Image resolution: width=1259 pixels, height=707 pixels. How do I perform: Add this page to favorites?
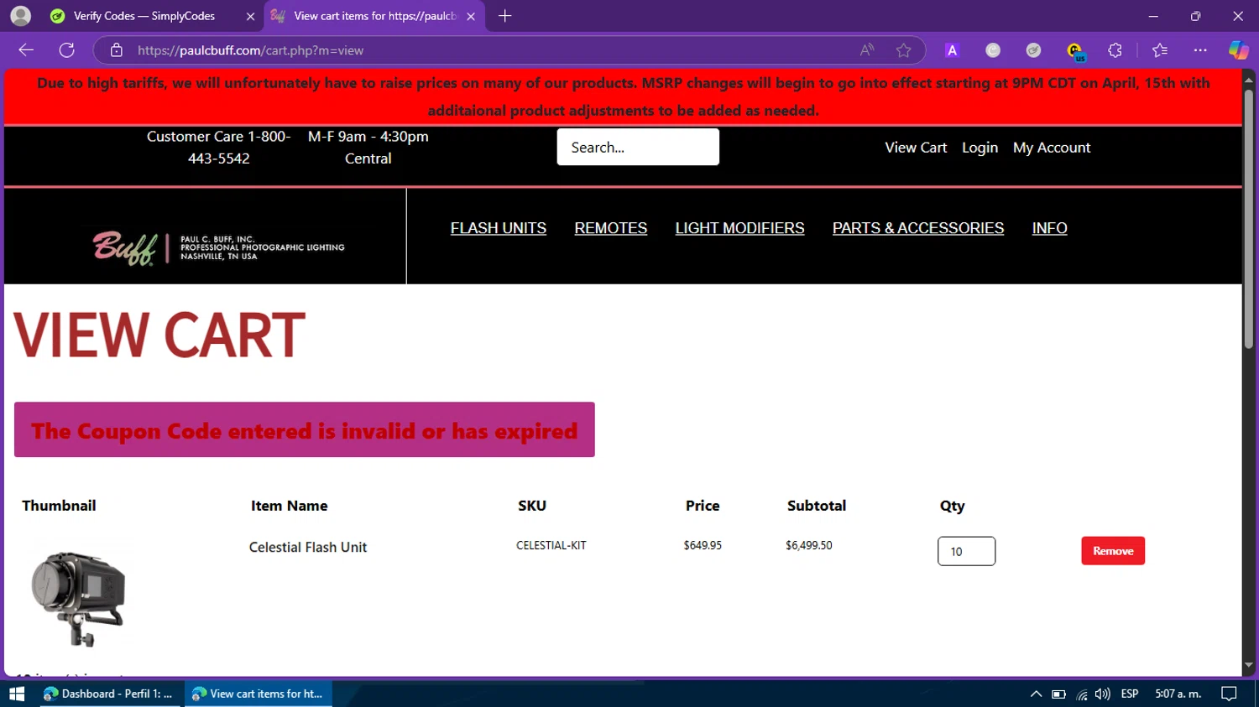903,50
